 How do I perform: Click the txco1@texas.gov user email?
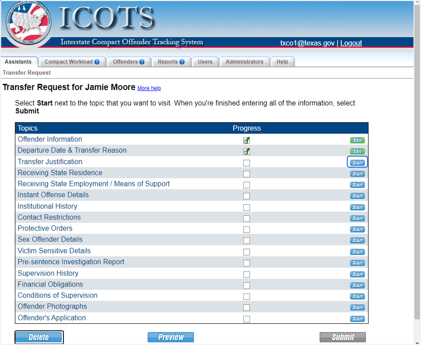coord(307,43)
